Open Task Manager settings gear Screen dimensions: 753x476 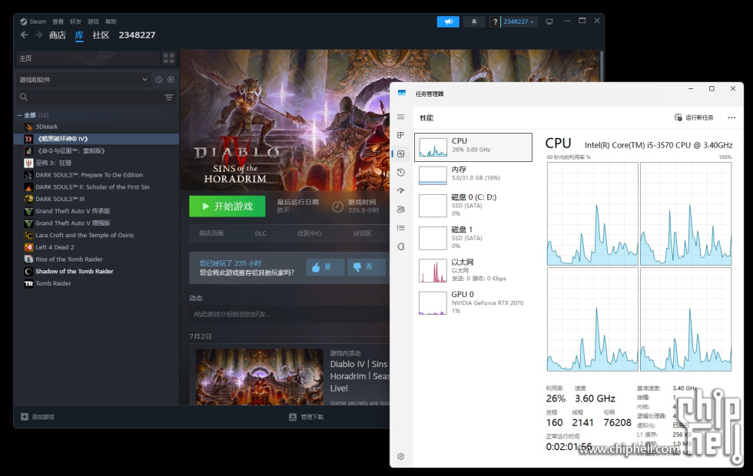pyautogui.click(x=401, y=456)
